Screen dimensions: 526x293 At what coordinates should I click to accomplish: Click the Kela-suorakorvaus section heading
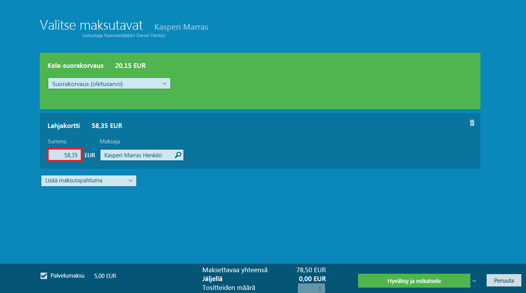coord(75,66)
